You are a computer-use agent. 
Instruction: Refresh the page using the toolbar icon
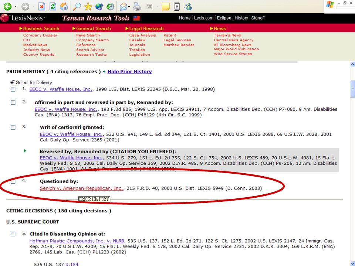(x=53, y=6)
